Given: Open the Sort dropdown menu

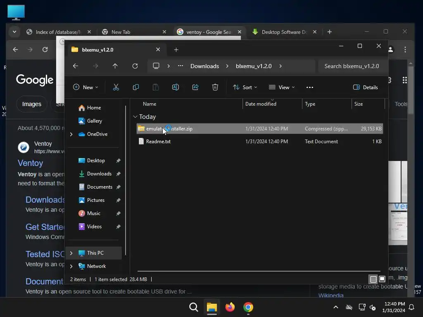Looking at the screenshot, I should (x=245, y=88).
